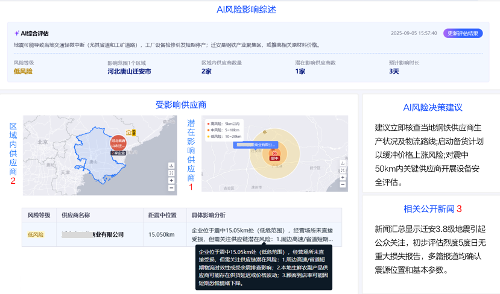Download the right epicenter map

[342, 163]
